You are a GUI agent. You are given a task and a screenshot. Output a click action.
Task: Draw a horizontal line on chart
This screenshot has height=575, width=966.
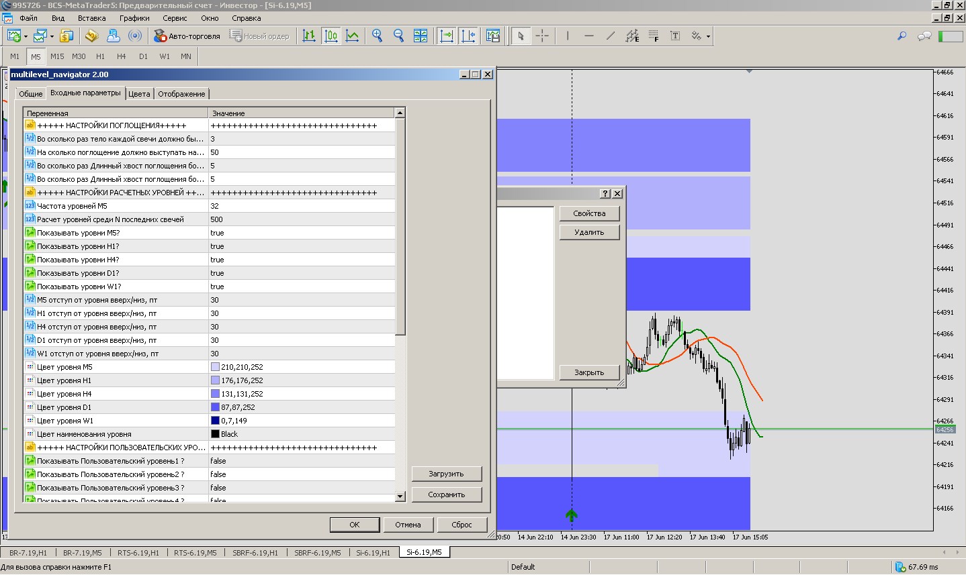coord(589,36)
